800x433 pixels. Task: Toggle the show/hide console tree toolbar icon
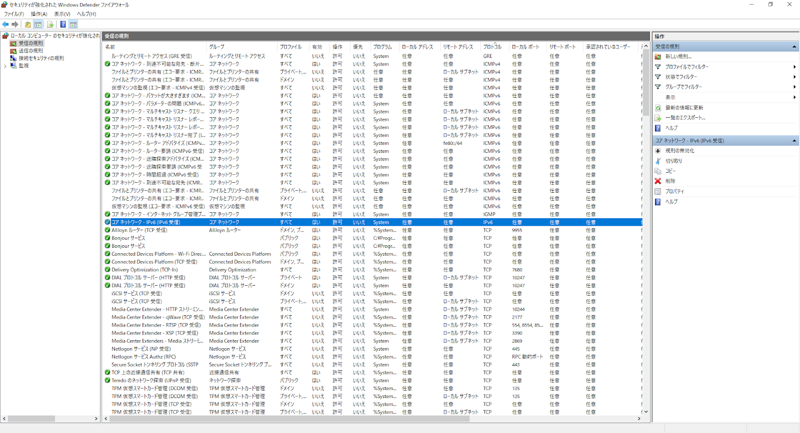(x=38, y=24)
